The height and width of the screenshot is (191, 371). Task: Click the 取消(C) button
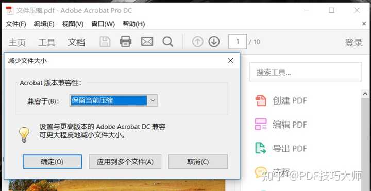pyautogui.click(x=198, y=162)
